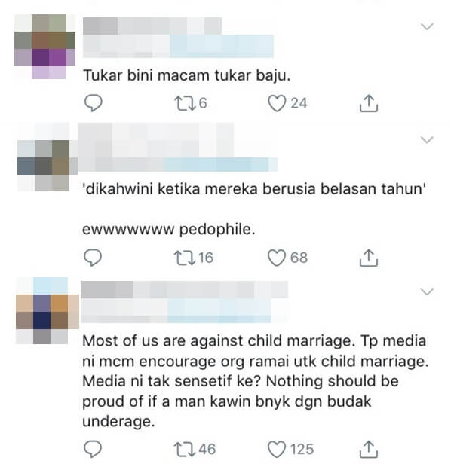Screen dimensions: 454x467
Task: Open the third tweet's chevron menu
Action: (x=427, y=291)
